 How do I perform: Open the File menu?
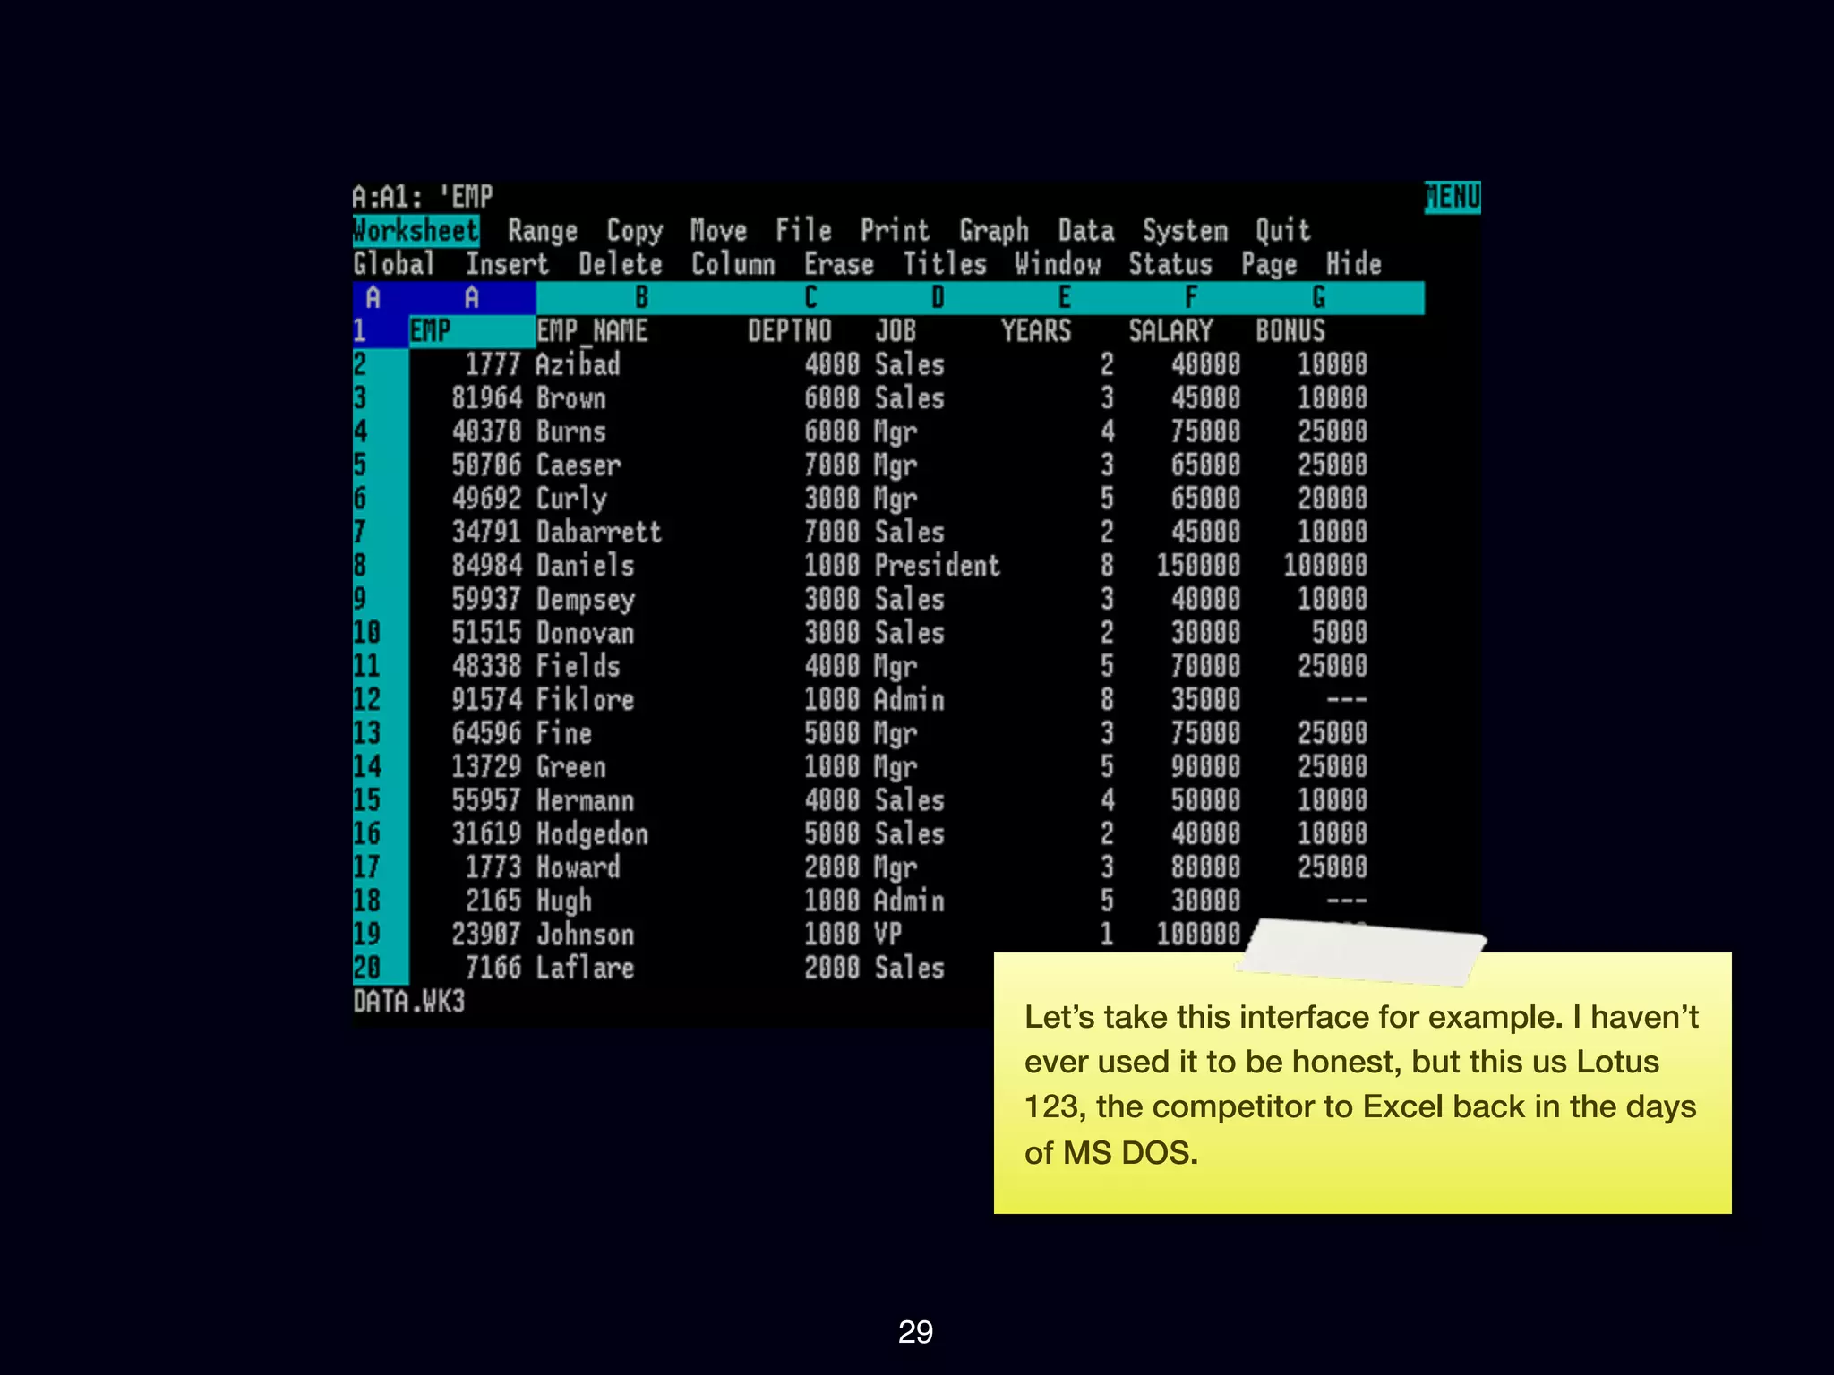tap(803, 231)
